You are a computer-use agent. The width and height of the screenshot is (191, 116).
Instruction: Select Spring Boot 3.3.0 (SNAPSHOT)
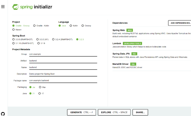(23, 39)
